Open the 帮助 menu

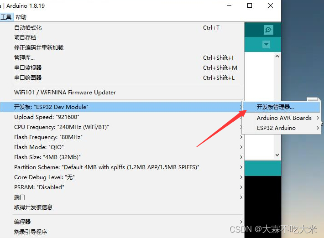21,17
